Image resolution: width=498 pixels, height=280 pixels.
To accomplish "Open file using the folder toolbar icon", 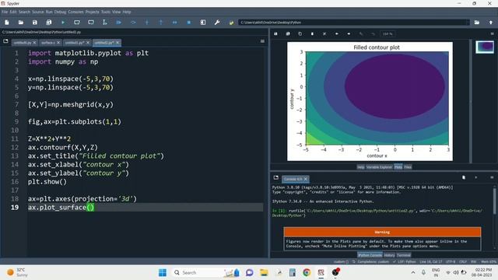I will pyautogui.click(x=21, y=23).
